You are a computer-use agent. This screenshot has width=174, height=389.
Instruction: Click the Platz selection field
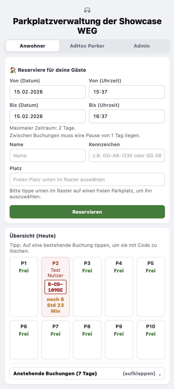tap(87, 179)
